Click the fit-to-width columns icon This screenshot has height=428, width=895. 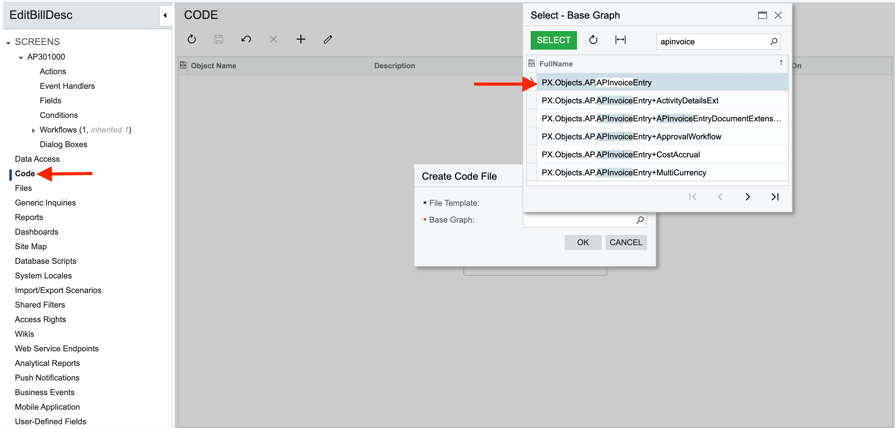620,40
